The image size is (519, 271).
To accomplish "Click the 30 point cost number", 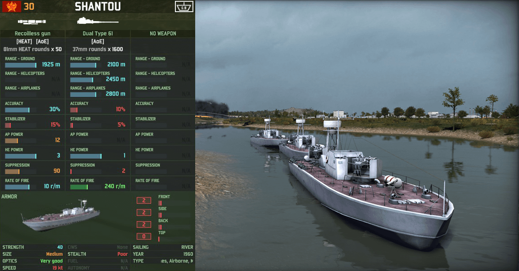I will click(x=29, y=7).
